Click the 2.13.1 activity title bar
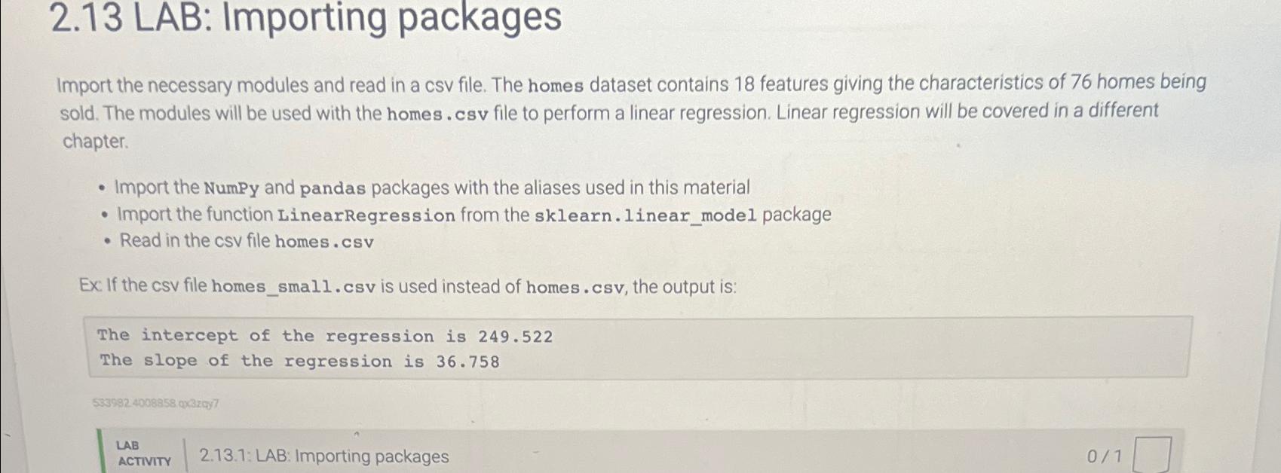The image size is (1281, 473). point(323,455)
